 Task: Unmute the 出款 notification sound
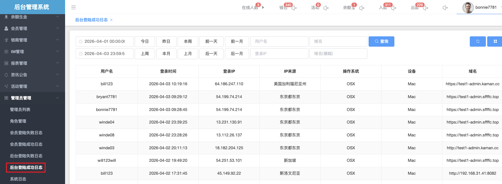point(426,8)
